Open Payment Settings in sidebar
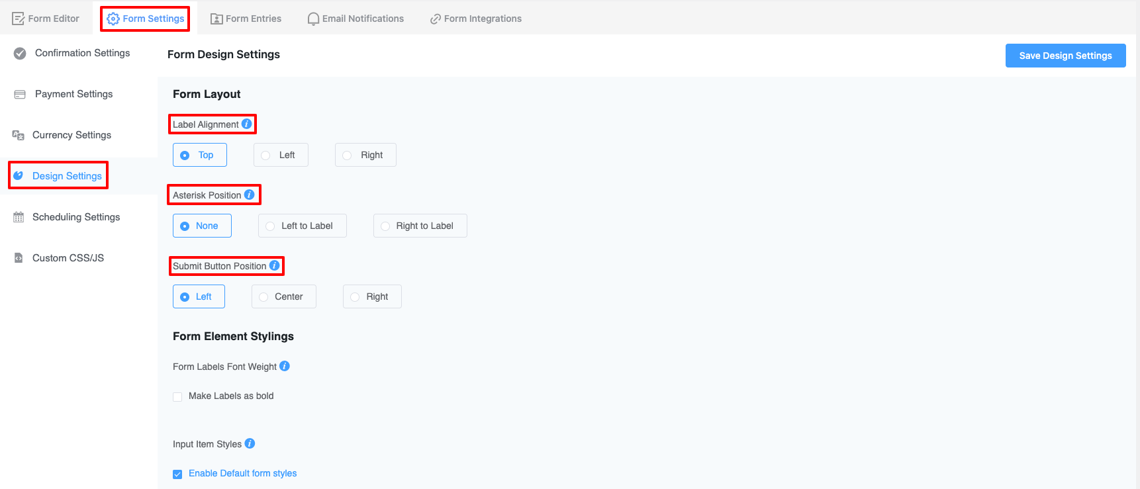This screenshot has height=489, width=1140. (x=79, y=94)
